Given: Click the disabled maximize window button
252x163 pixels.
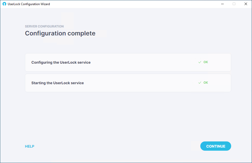Looking at the screenshot, I should 234,4.
